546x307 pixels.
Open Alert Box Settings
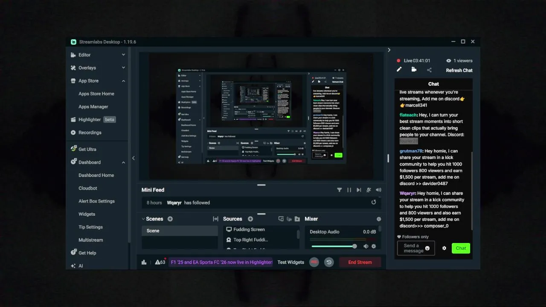pos(97,201)
